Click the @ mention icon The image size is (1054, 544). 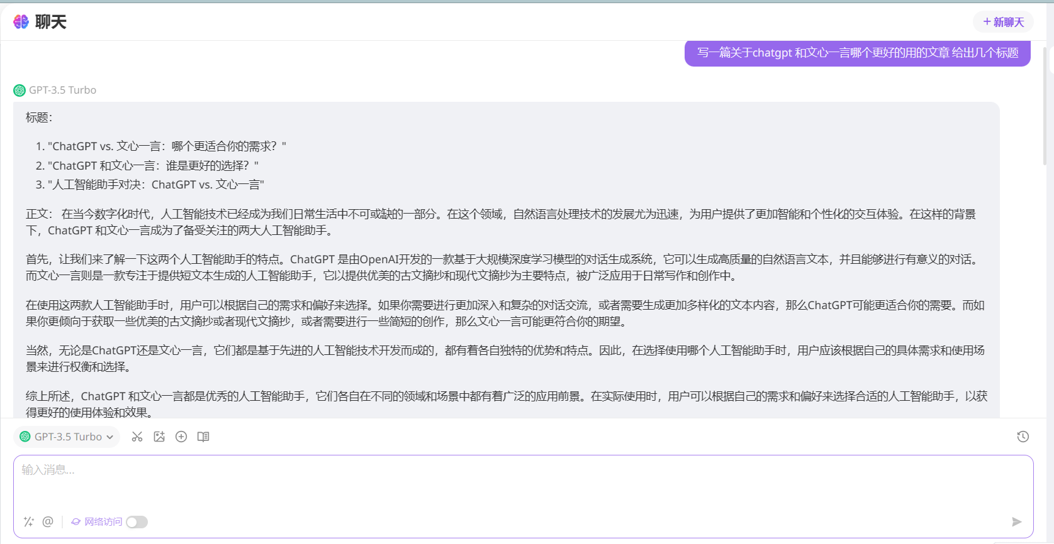[48, 521]
